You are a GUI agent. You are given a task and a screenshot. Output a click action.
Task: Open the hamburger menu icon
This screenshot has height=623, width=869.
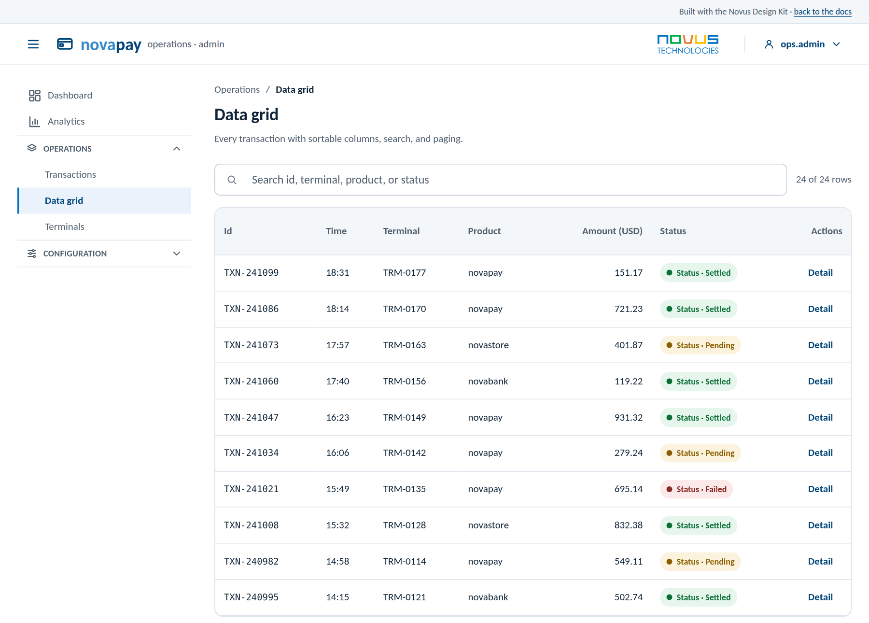pos(33,44)
